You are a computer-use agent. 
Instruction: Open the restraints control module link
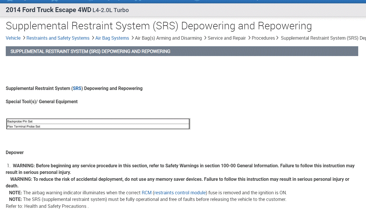coord(180,193)
